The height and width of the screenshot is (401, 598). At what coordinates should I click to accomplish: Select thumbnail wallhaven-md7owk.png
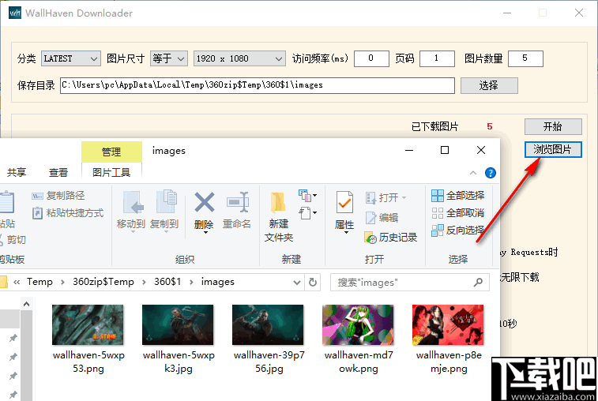(x=358, y=324)
